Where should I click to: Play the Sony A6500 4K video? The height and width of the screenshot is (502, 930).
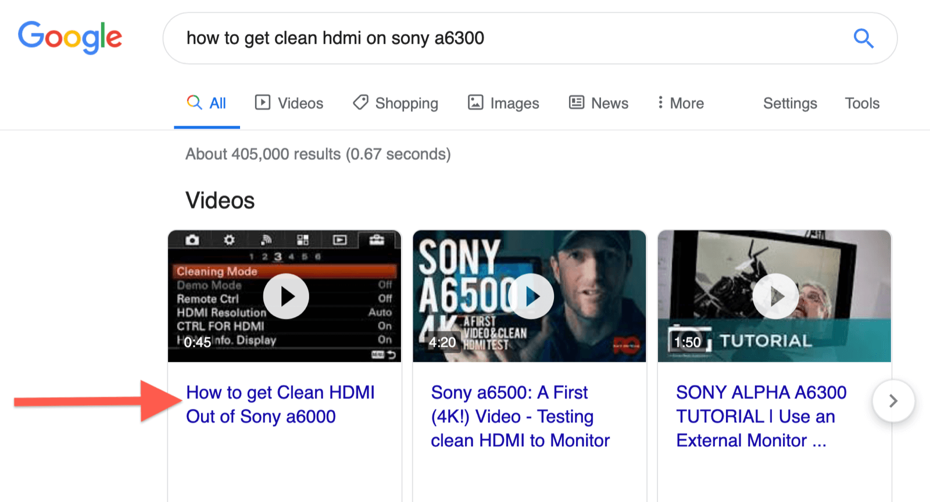pos(531,296)
